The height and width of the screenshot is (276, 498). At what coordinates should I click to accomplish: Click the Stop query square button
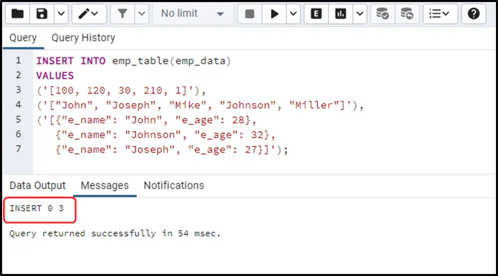[250, 14]
